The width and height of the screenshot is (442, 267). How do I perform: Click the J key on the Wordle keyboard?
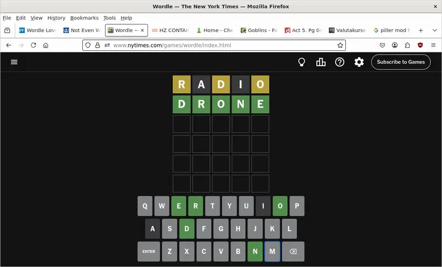pos(255,229)
